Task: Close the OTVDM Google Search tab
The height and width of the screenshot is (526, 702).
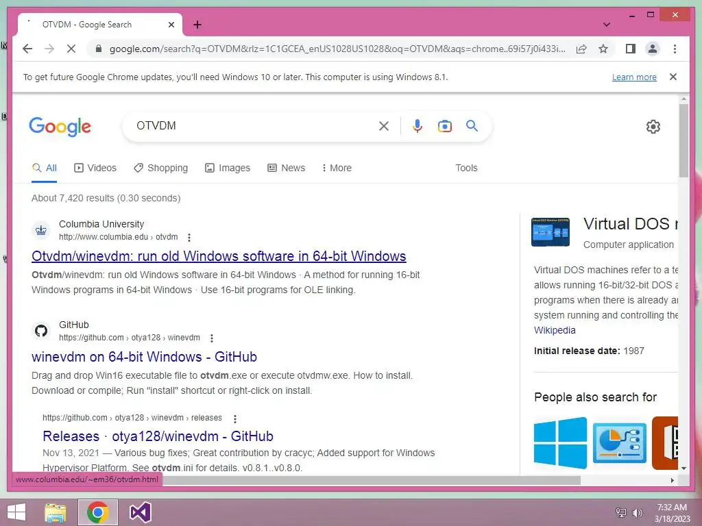Action: tap(171, 25)
